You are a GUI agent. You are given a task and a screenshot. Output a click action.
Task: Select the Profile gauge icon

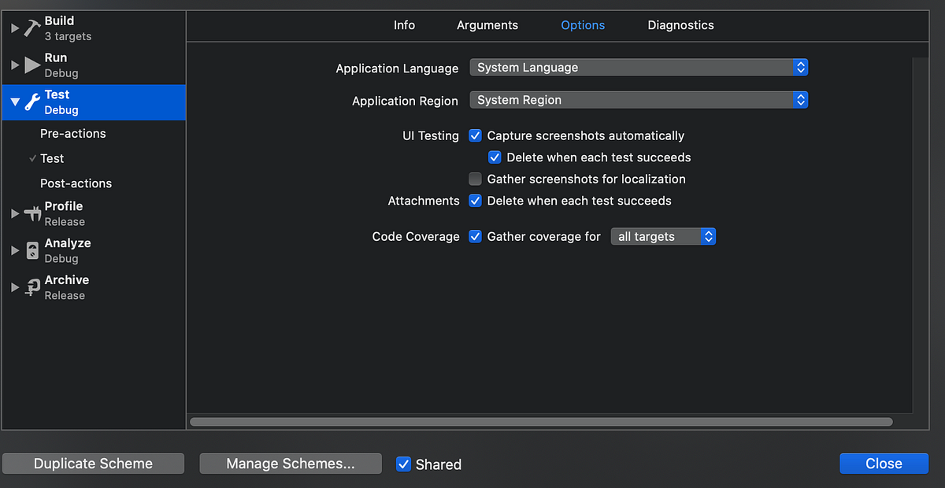[x=31, y=213]
